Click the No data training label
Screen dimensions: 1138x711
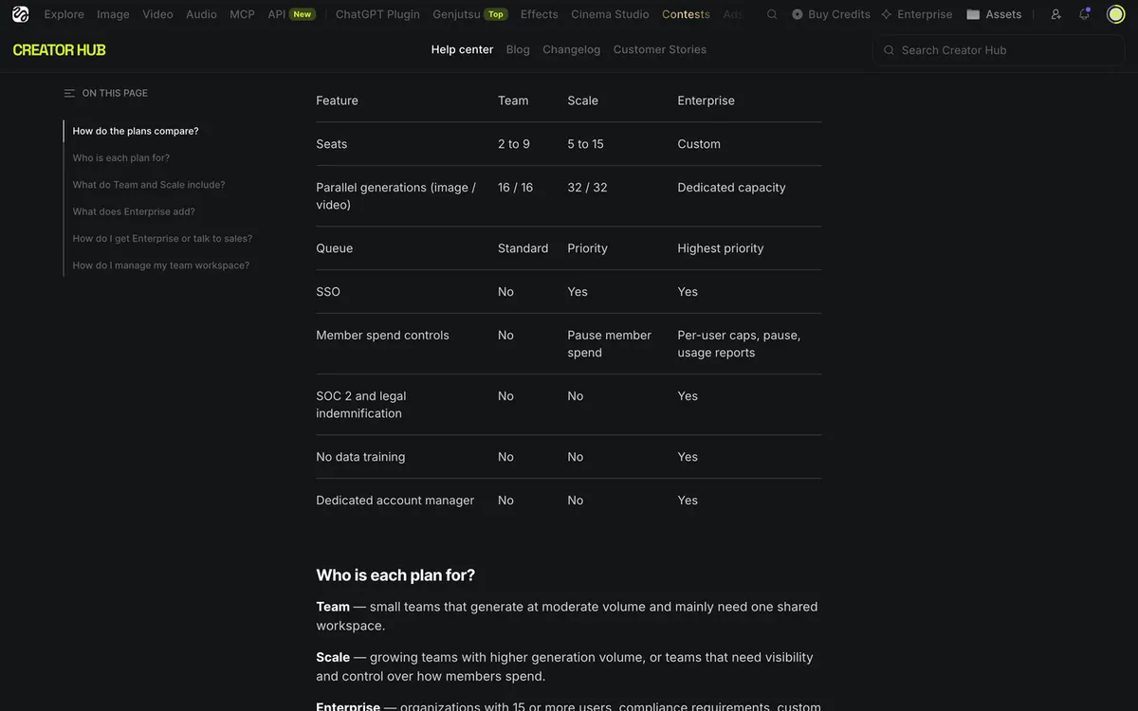coord(360,457)
